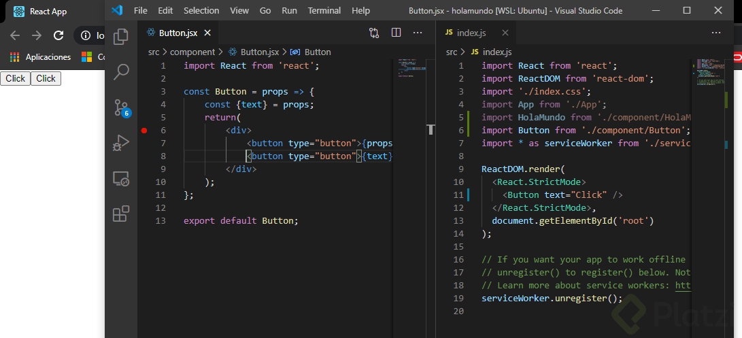Split the Button.jsx editor to the right

397,33
